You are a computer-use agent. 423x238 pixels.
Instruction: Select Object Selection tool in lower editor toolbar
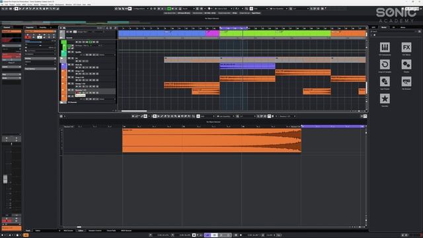coord(155,116)
